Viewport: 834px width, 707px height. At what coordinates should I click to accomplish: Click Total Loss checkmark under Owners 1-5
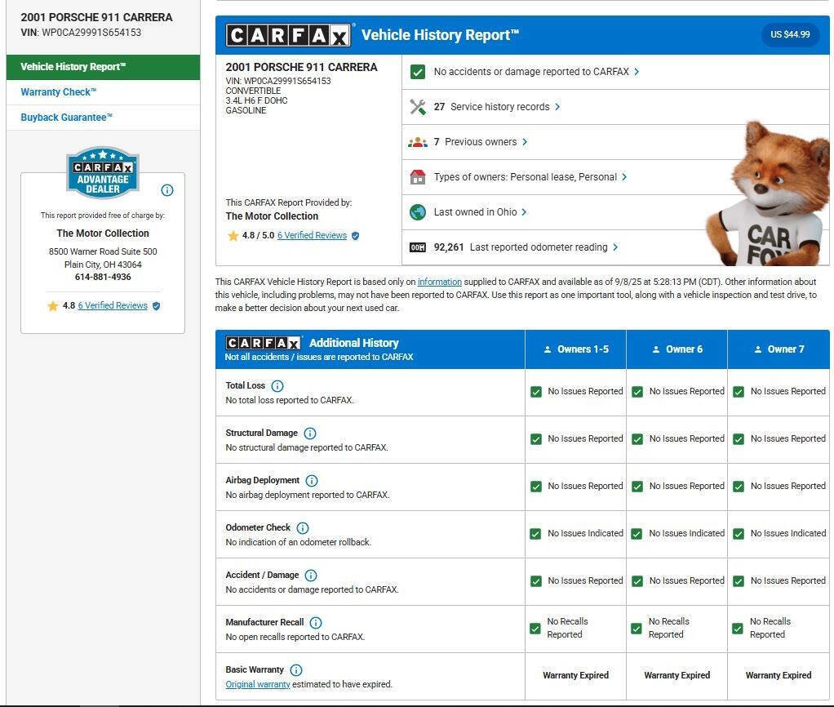pyautogui.click(x=536, y=392)
